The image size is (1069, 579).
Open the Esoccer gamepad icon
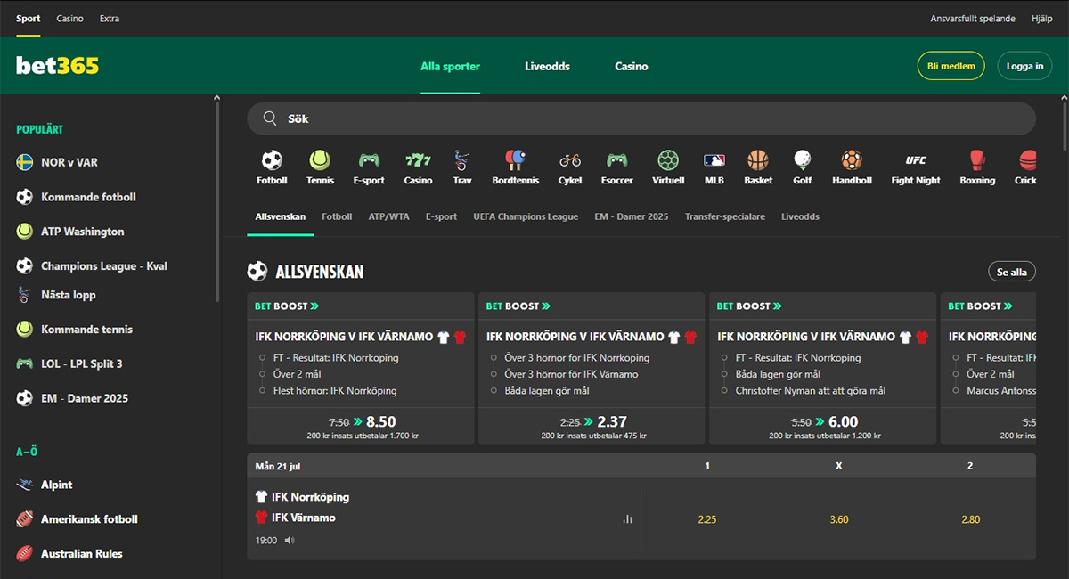[616, 160]
